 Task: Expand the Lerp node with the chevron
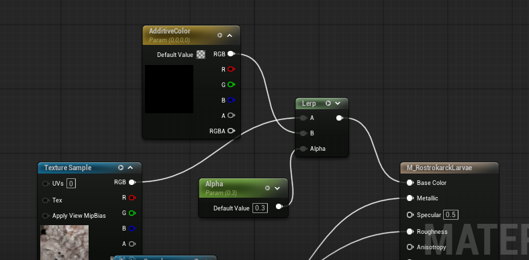[x=338, y=103]
